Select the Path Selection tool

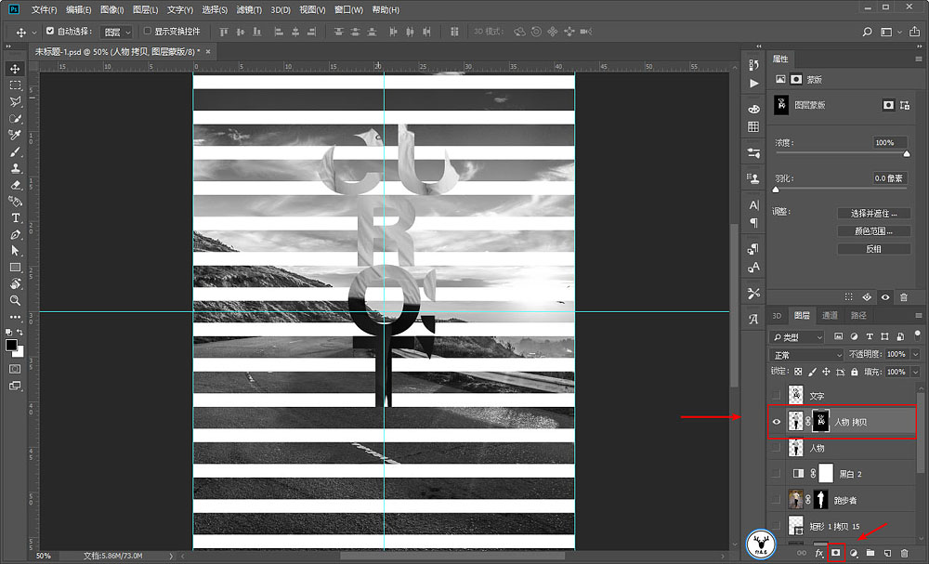[15, 251]
